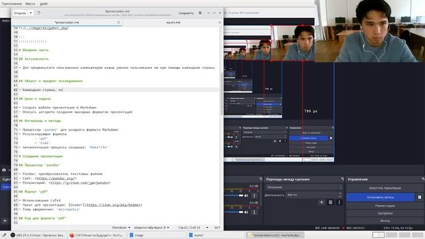
Task: Click the REC status indicator
Action: pos(354,228)
